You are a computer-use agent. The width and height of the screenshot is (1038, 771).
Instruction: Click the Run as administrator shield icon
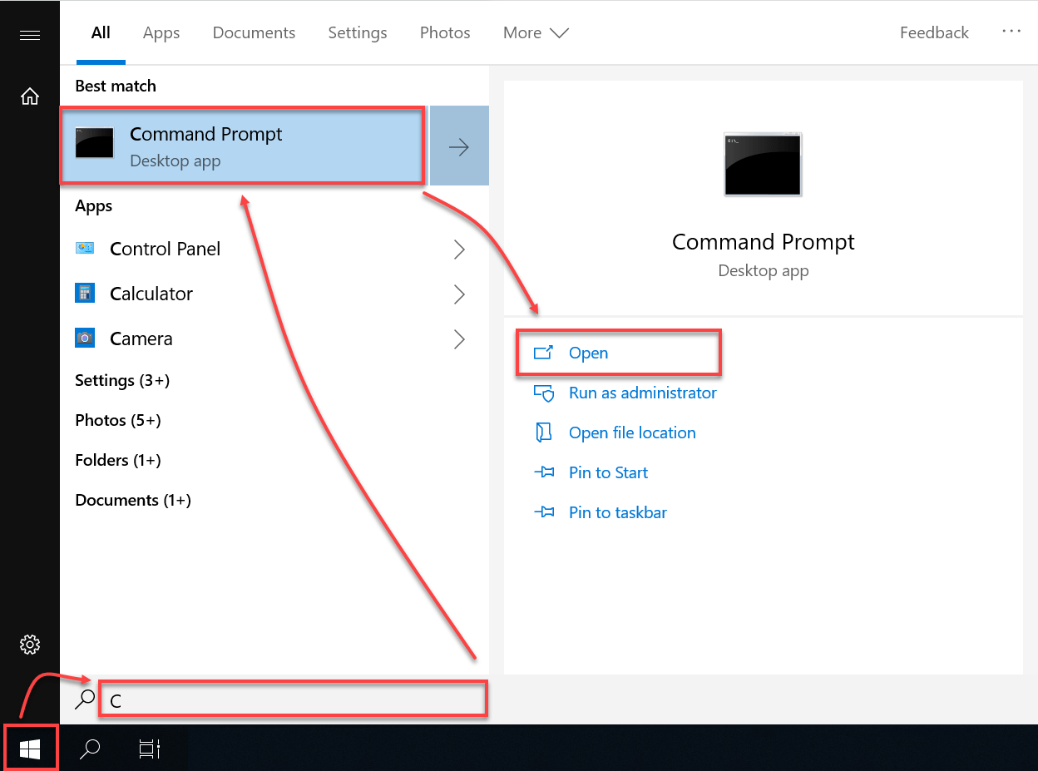543,393
